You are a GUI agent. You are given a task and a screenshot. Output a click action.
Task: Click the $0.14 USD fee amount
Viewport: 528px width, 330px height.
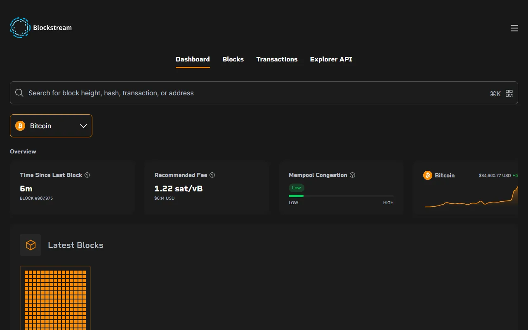164,198
